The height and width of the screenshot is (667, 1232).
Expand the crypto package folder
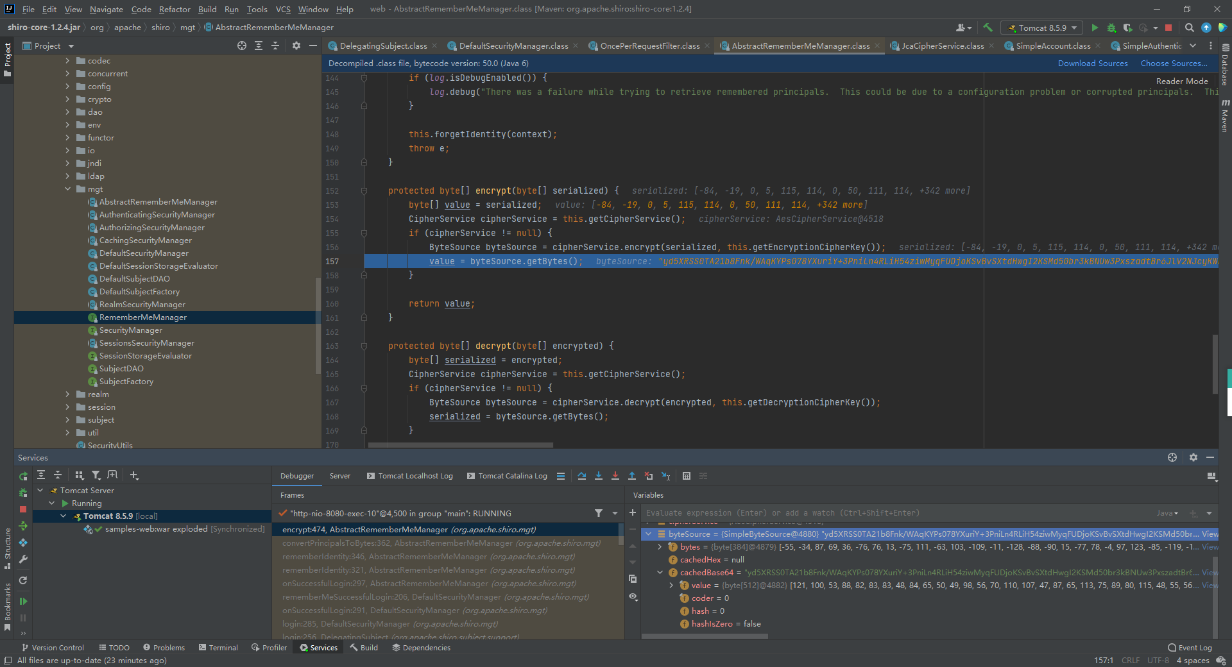click(67, 99)
